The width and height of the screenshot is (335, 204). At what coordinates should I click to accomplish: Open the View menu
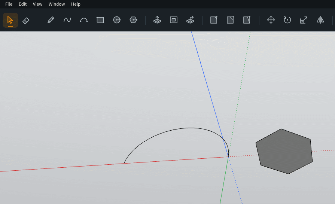pyautogui.click(x=37, y=4)
